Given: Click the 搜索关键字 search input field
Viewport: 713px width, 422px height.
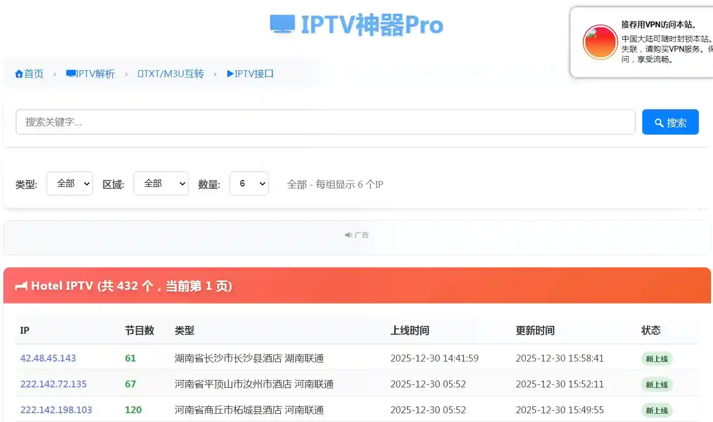Looking at the screenshot, I should (325, 122).
